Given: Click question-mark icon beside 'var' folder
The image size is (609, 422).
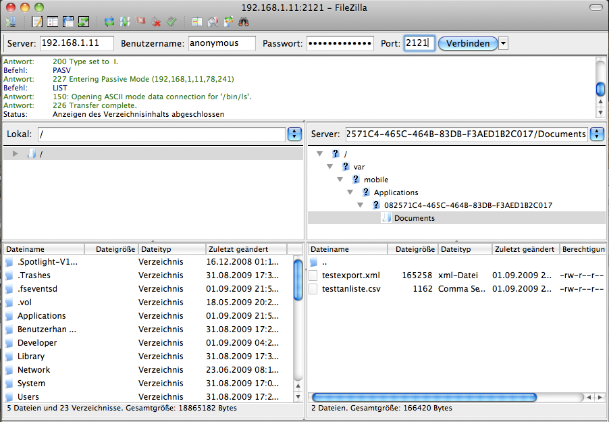Looking at the screenshot, I should pos(345,166).
